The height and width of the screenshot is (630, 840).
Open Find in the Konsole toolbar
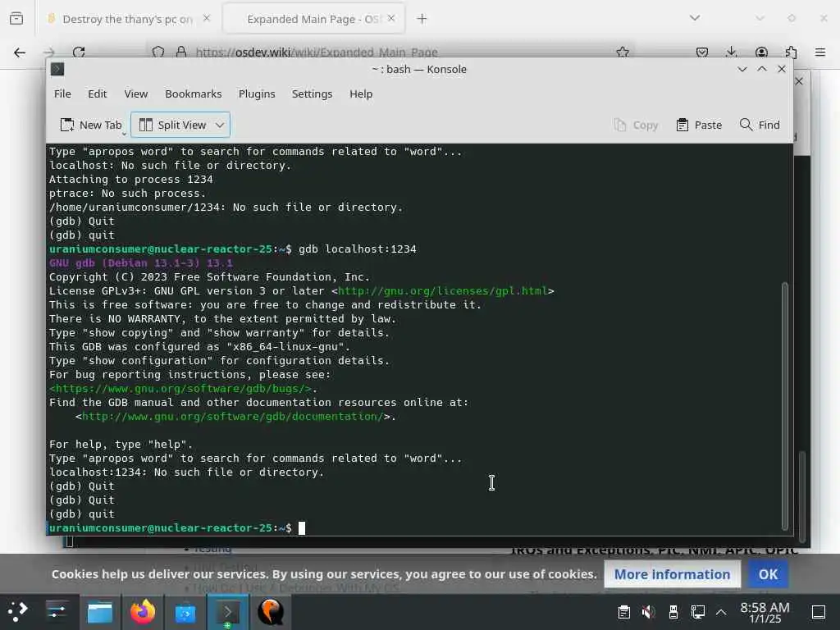(759, 125)
